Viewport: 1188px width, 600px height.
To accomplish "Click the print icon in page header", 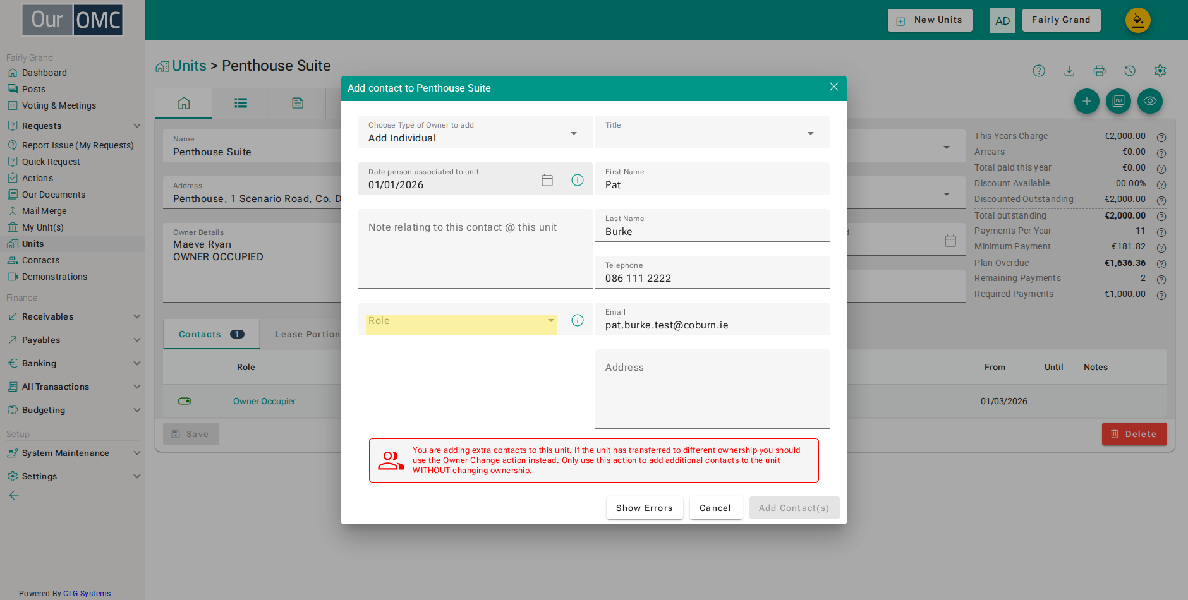I will tap(1100, 71).
